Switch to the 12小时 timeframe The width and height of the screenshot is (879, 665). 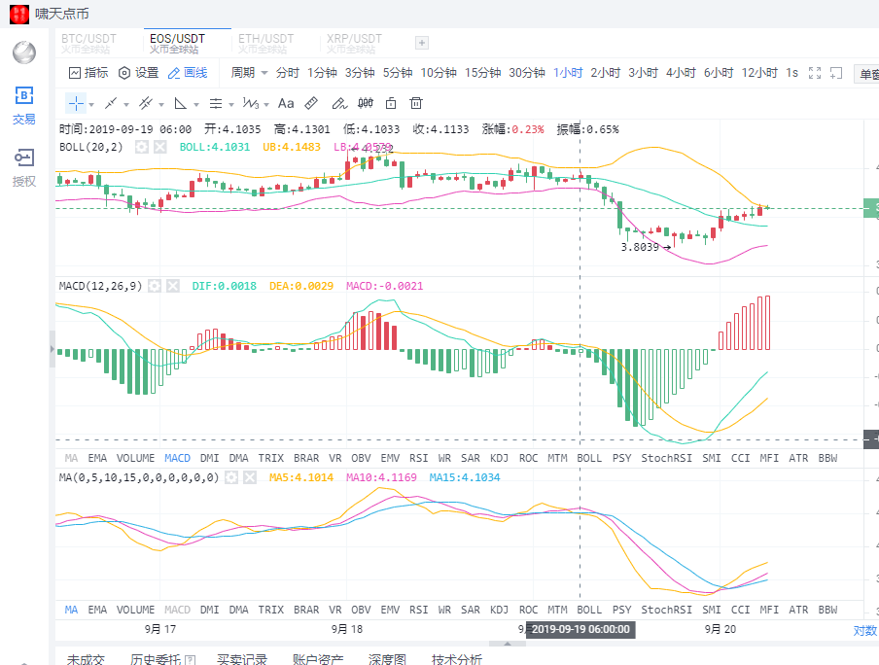point(759,73)
